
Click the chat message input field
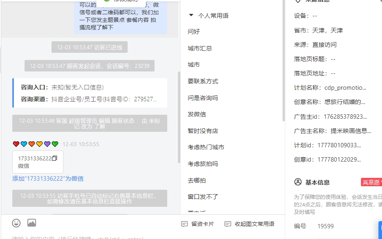(143, 237)
